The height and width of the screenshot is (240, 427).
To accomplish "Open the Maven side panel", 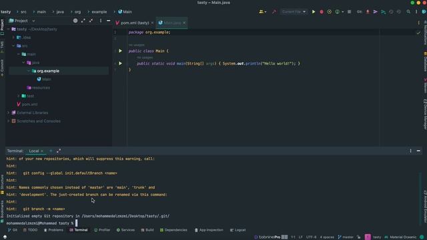I will [425, 86].
